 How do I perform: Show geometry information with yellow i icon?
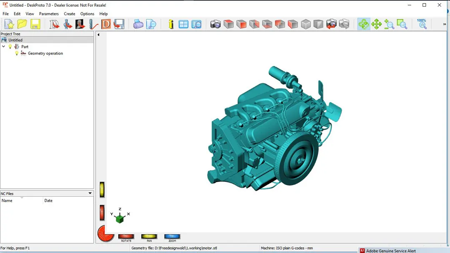pyautogui.click(x=171, y=24)
